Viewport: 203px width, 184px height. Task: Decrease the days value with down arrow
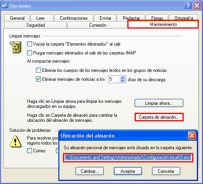coord(122,81)
